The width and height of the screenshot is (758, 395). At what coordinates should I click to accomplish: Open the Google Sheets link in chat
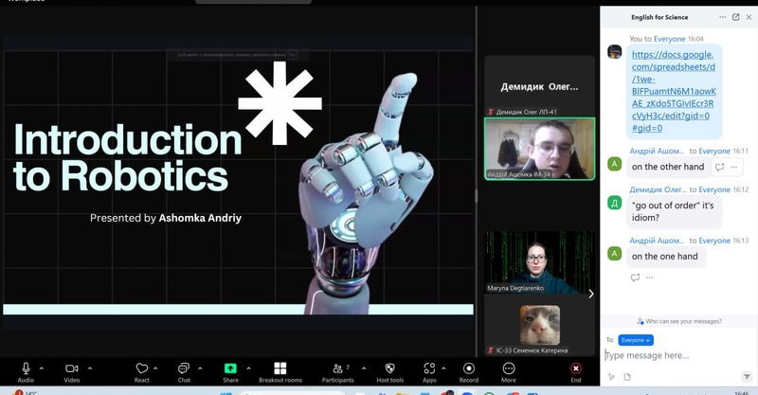(674, 91)
